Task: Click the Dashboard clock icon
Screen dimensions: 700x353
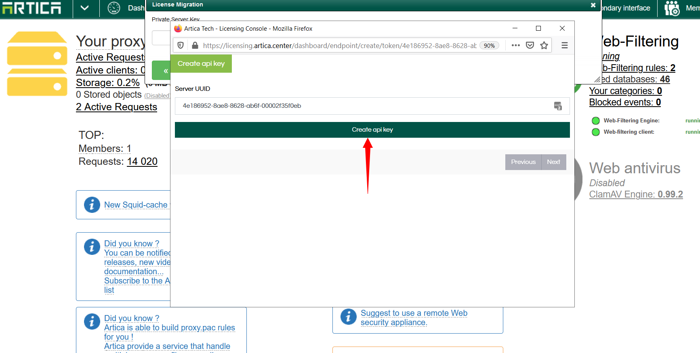Action: (114, 8)
